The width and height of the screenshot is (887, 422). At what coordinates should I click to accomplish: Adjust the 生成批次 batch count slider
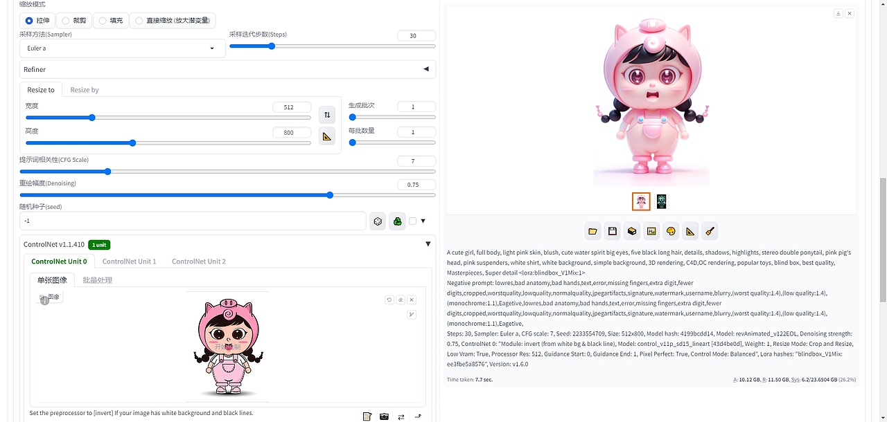(392, 118)
